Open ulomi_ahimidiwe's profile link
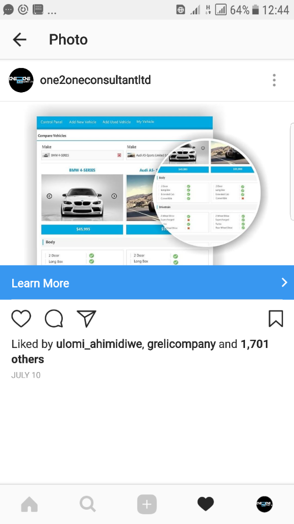This screenshot has height=524, width=294. point(100,344)
